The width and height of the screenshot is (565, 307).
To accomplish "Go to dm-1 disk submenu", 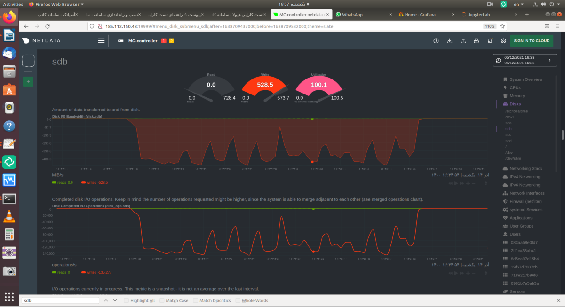I will coord(509,117).
